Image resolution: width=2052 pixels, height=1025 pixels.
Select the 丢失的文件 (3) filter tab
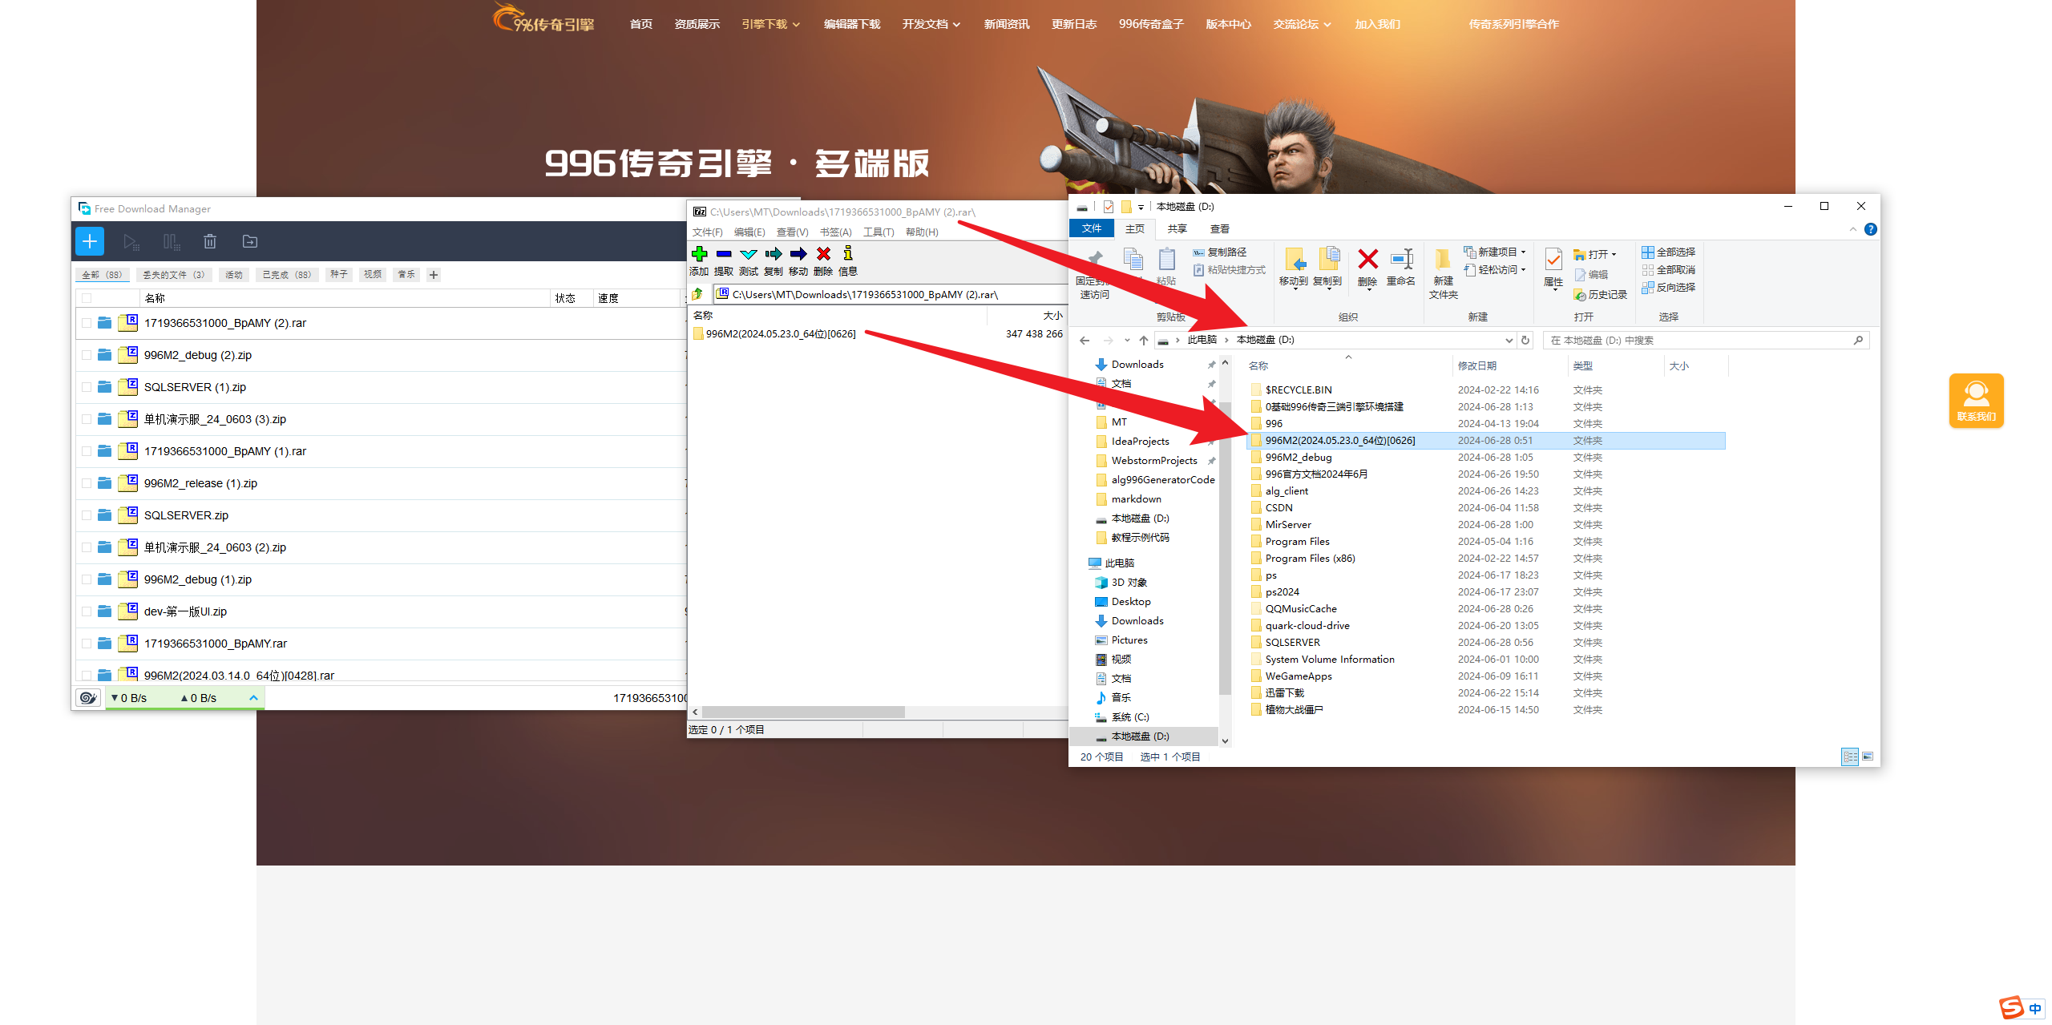(x=173, y=275)
